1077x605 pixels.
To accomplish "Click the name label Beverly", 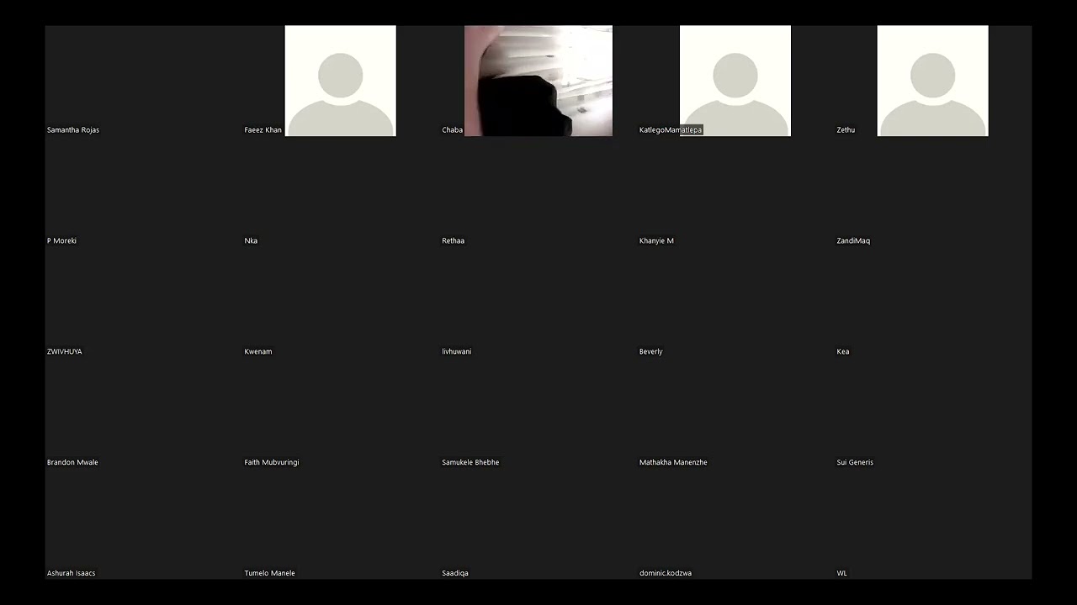I will (650, 352).
